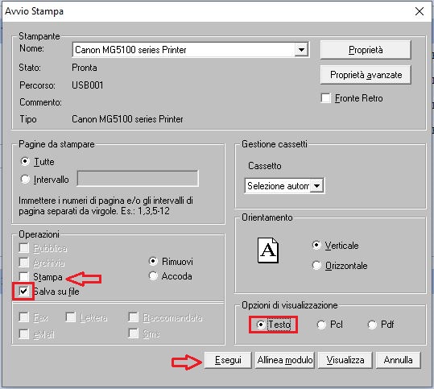434x389 pixels.
Task: Uncheck Salva su file checkbox
Action: tap(24, 291)
